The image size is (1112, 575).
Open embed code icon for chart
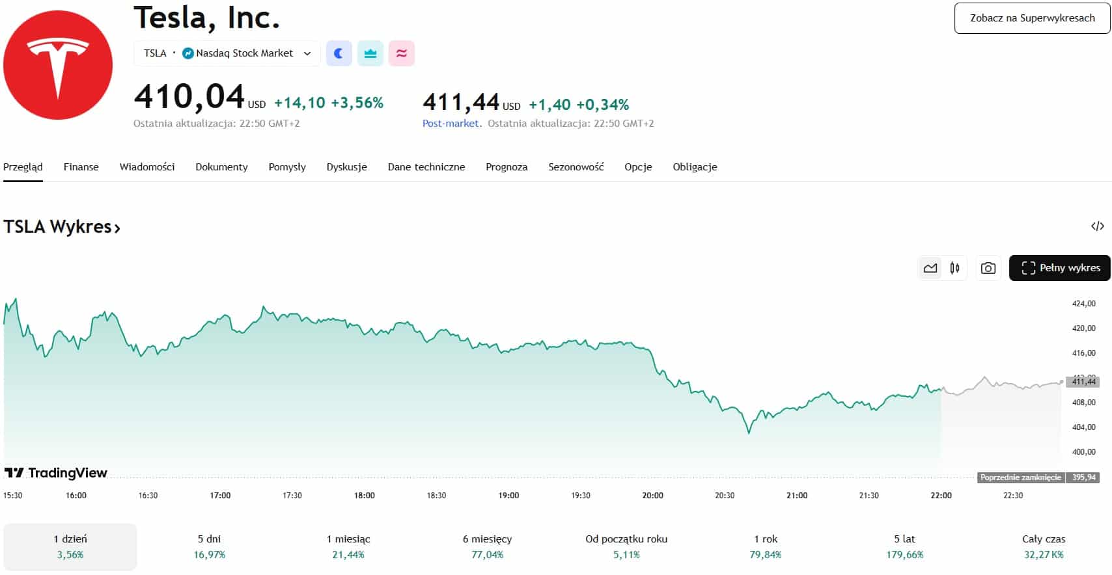tap(1097, 226)
